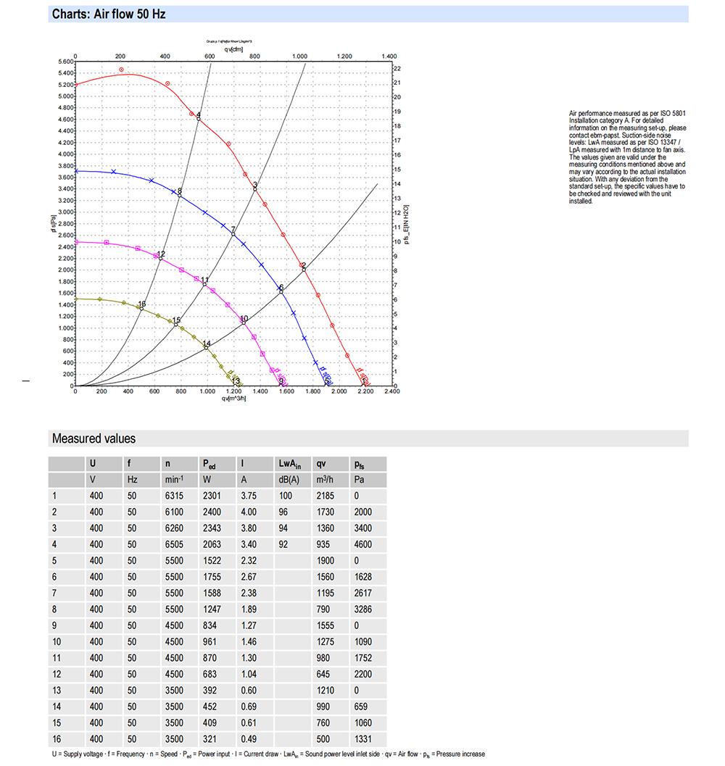
Task: Click operating point 6 on the blue curve
Action: click(x=281, y=291)
